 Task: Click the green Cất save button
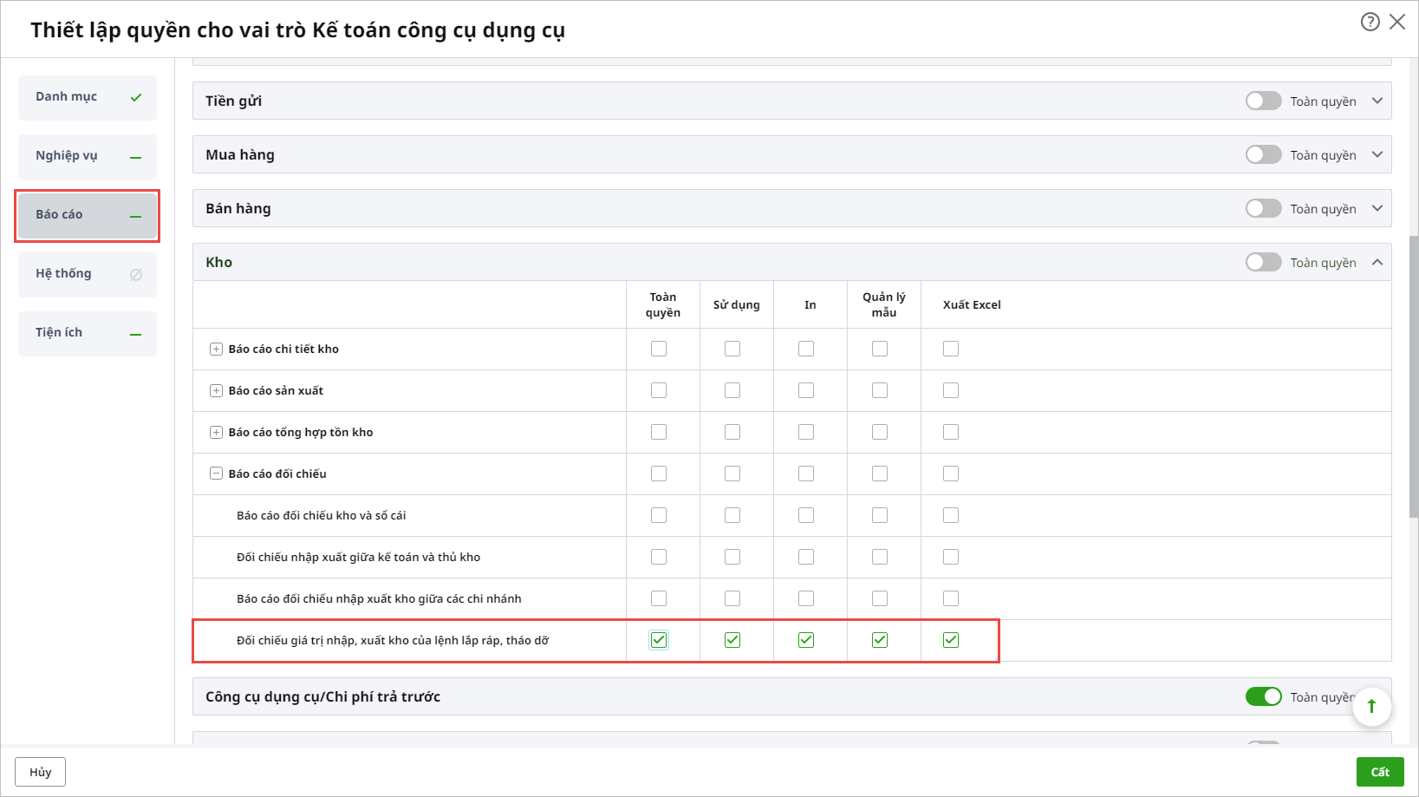click(1379, 772)
